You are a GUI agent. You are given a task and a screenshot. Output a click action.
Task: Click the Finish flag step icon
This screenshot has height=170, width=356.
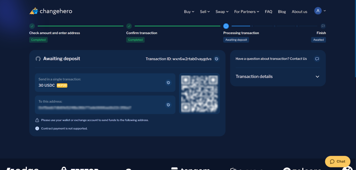[x=323, y=26]
